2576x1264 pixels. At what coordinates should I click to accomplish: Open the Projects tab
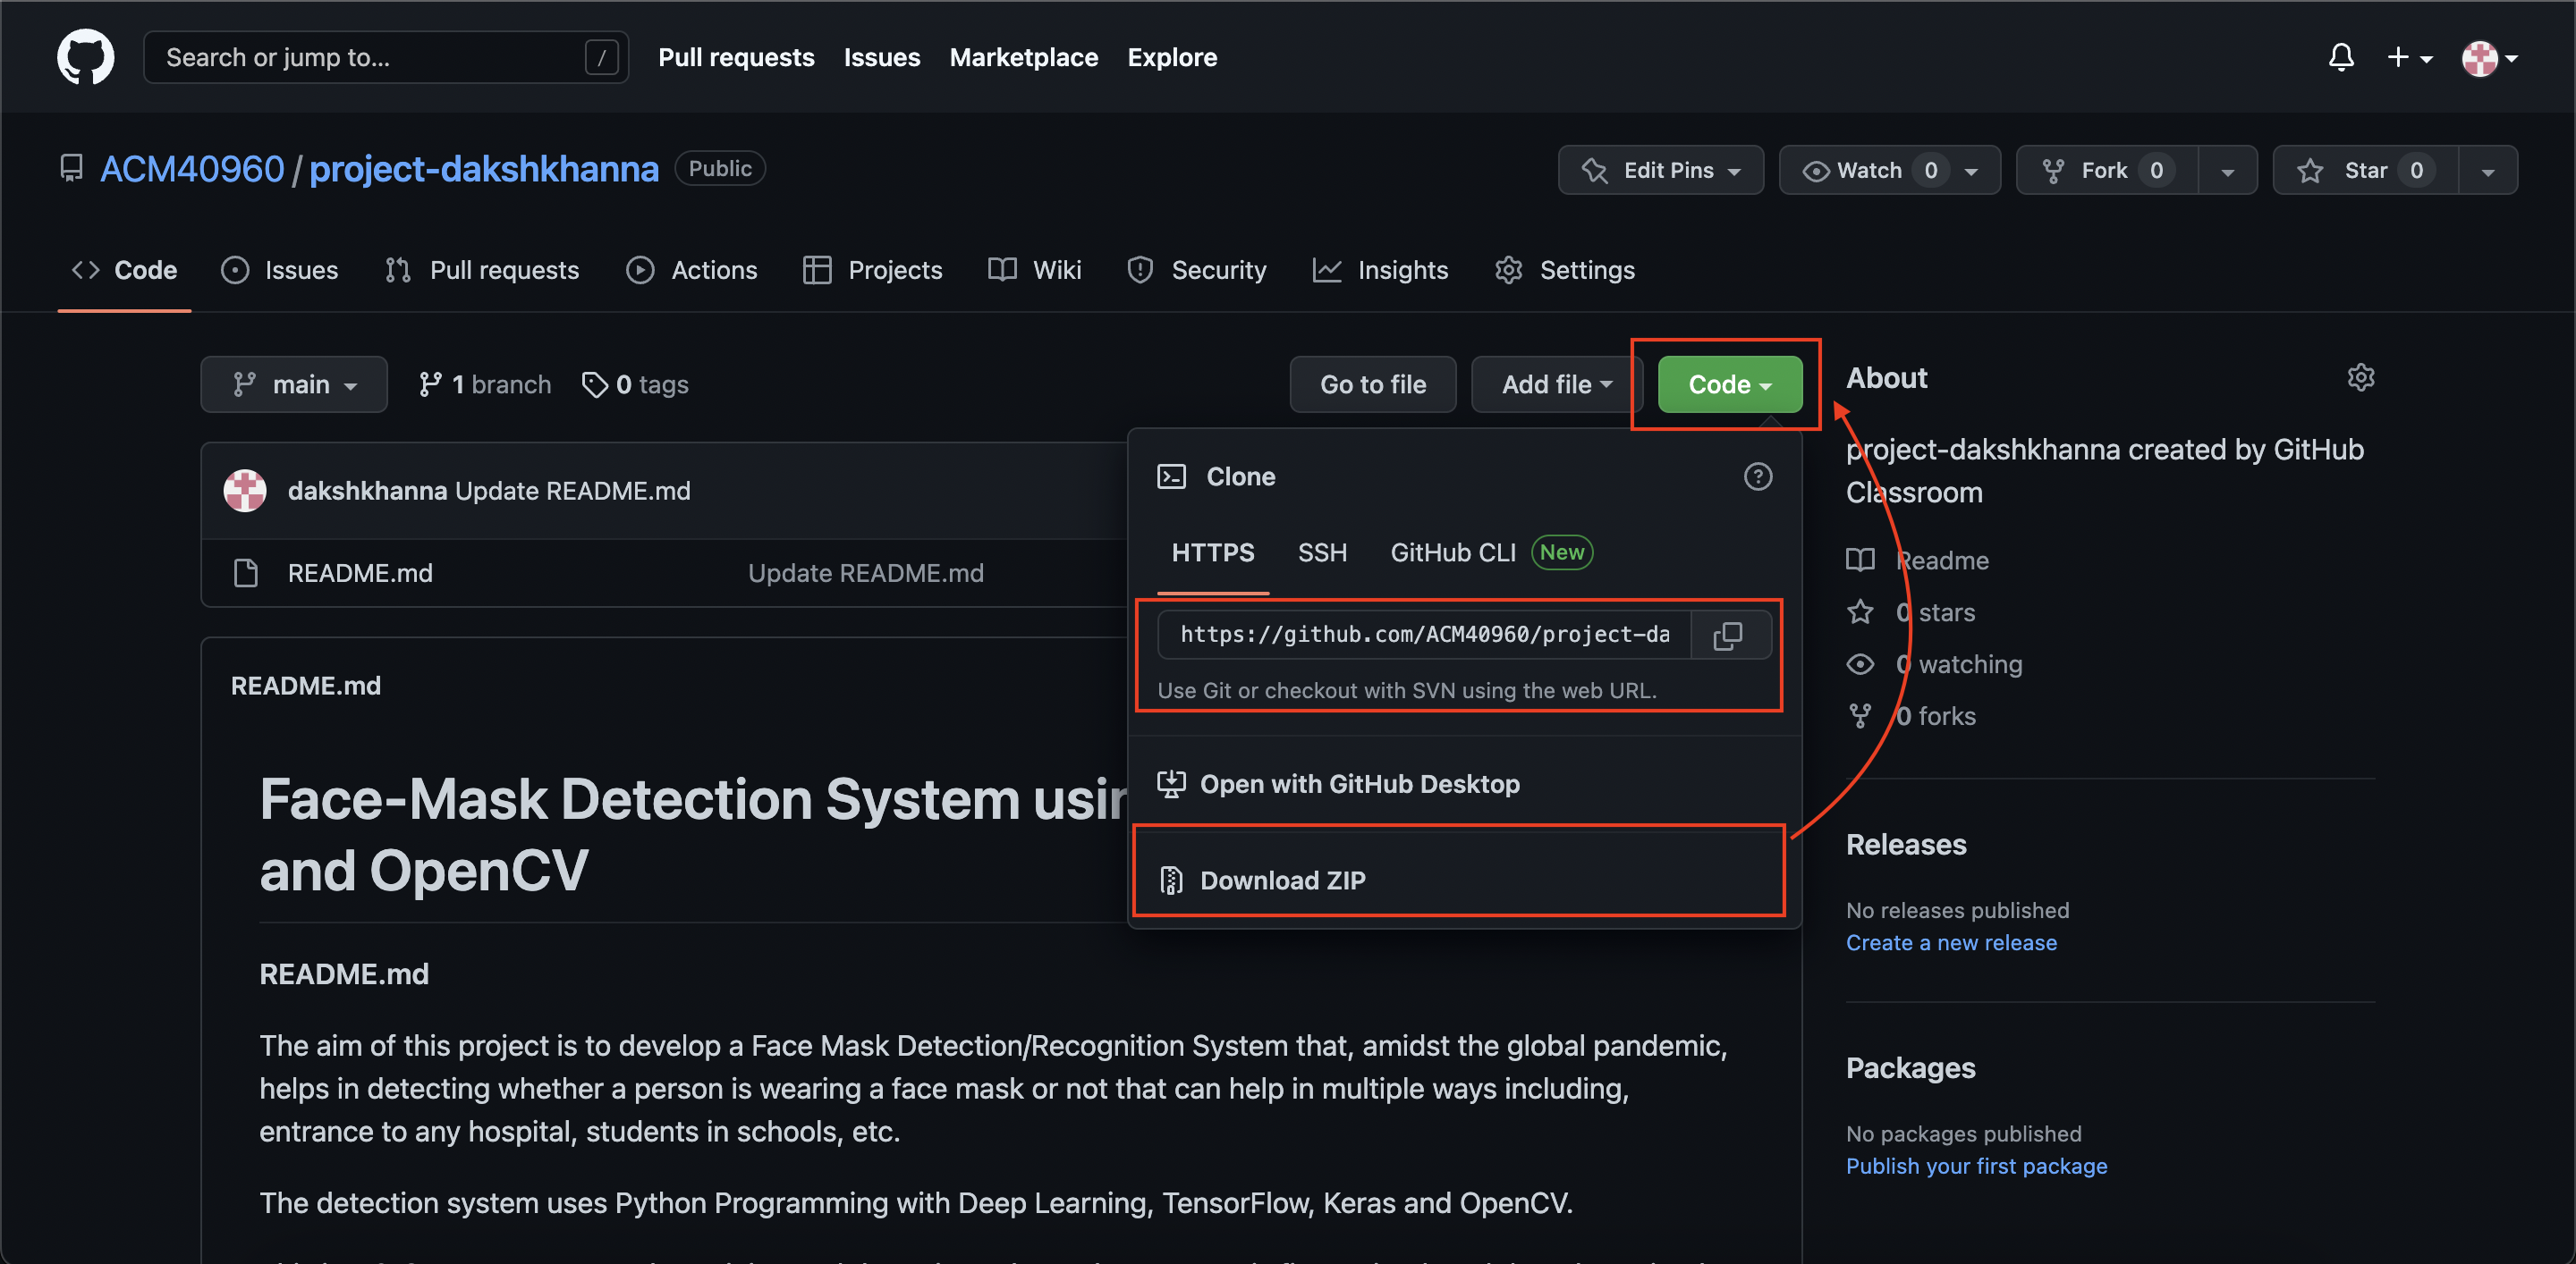click(x=872, y=270)
